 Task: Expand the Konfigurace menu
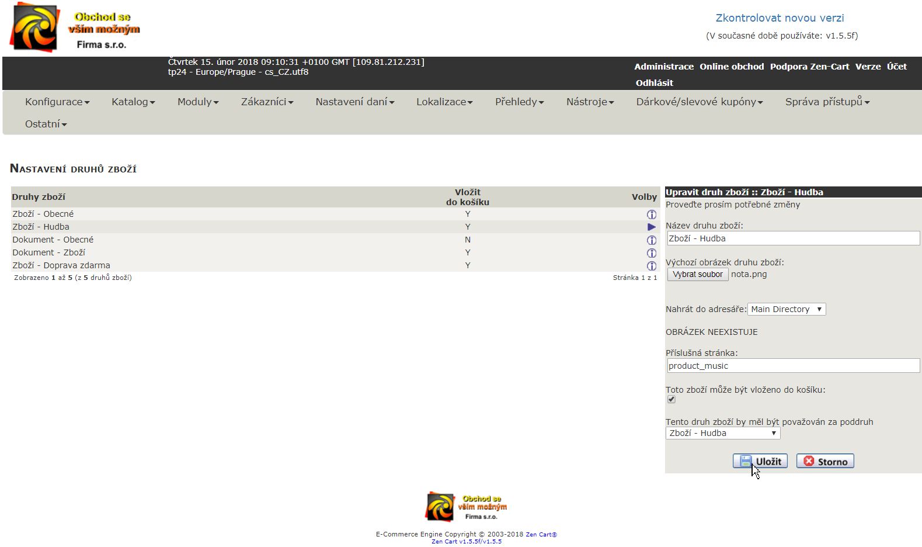click(x=57, y=102)
